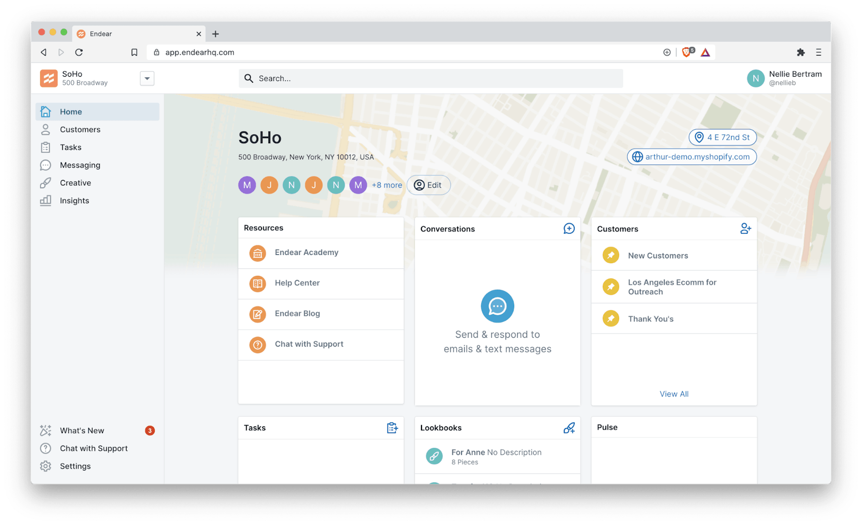The width and height of the screenshot is (862, 525).
Task: Click the Edit team members button
Action: (x=429, y=185)
